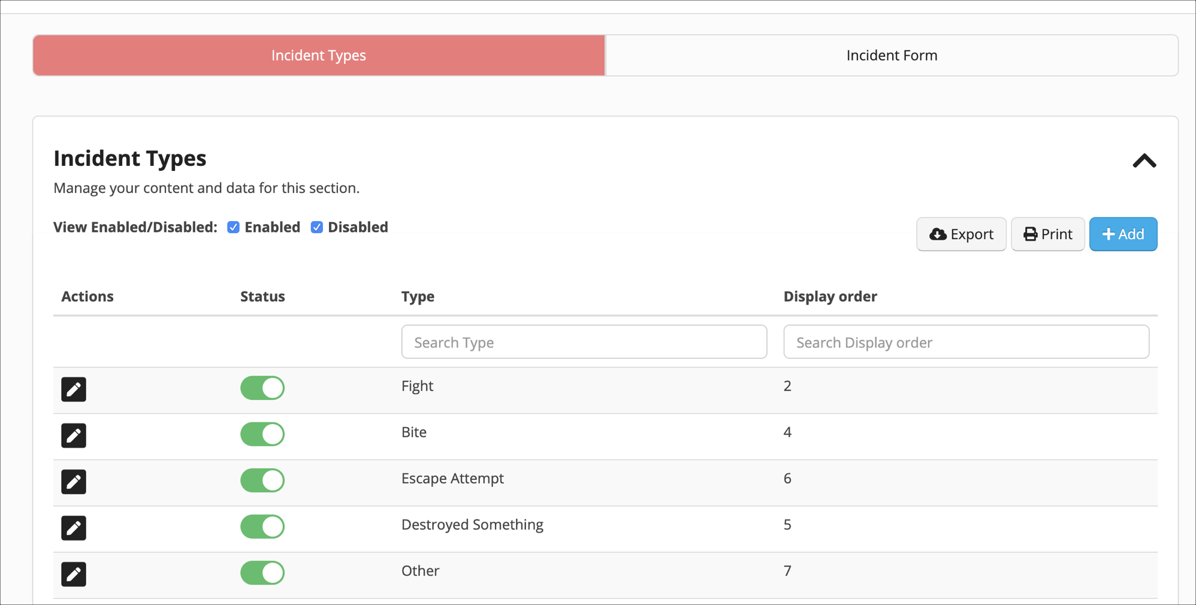Turn off the Bite status toggle
Viewport: 1196px width, 605px height.
point(262,434)
